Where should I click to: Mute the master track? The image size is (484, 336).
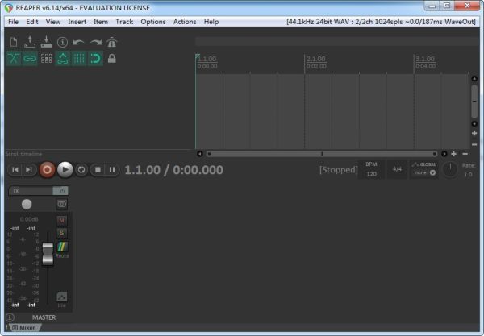[x=62, y=220]
